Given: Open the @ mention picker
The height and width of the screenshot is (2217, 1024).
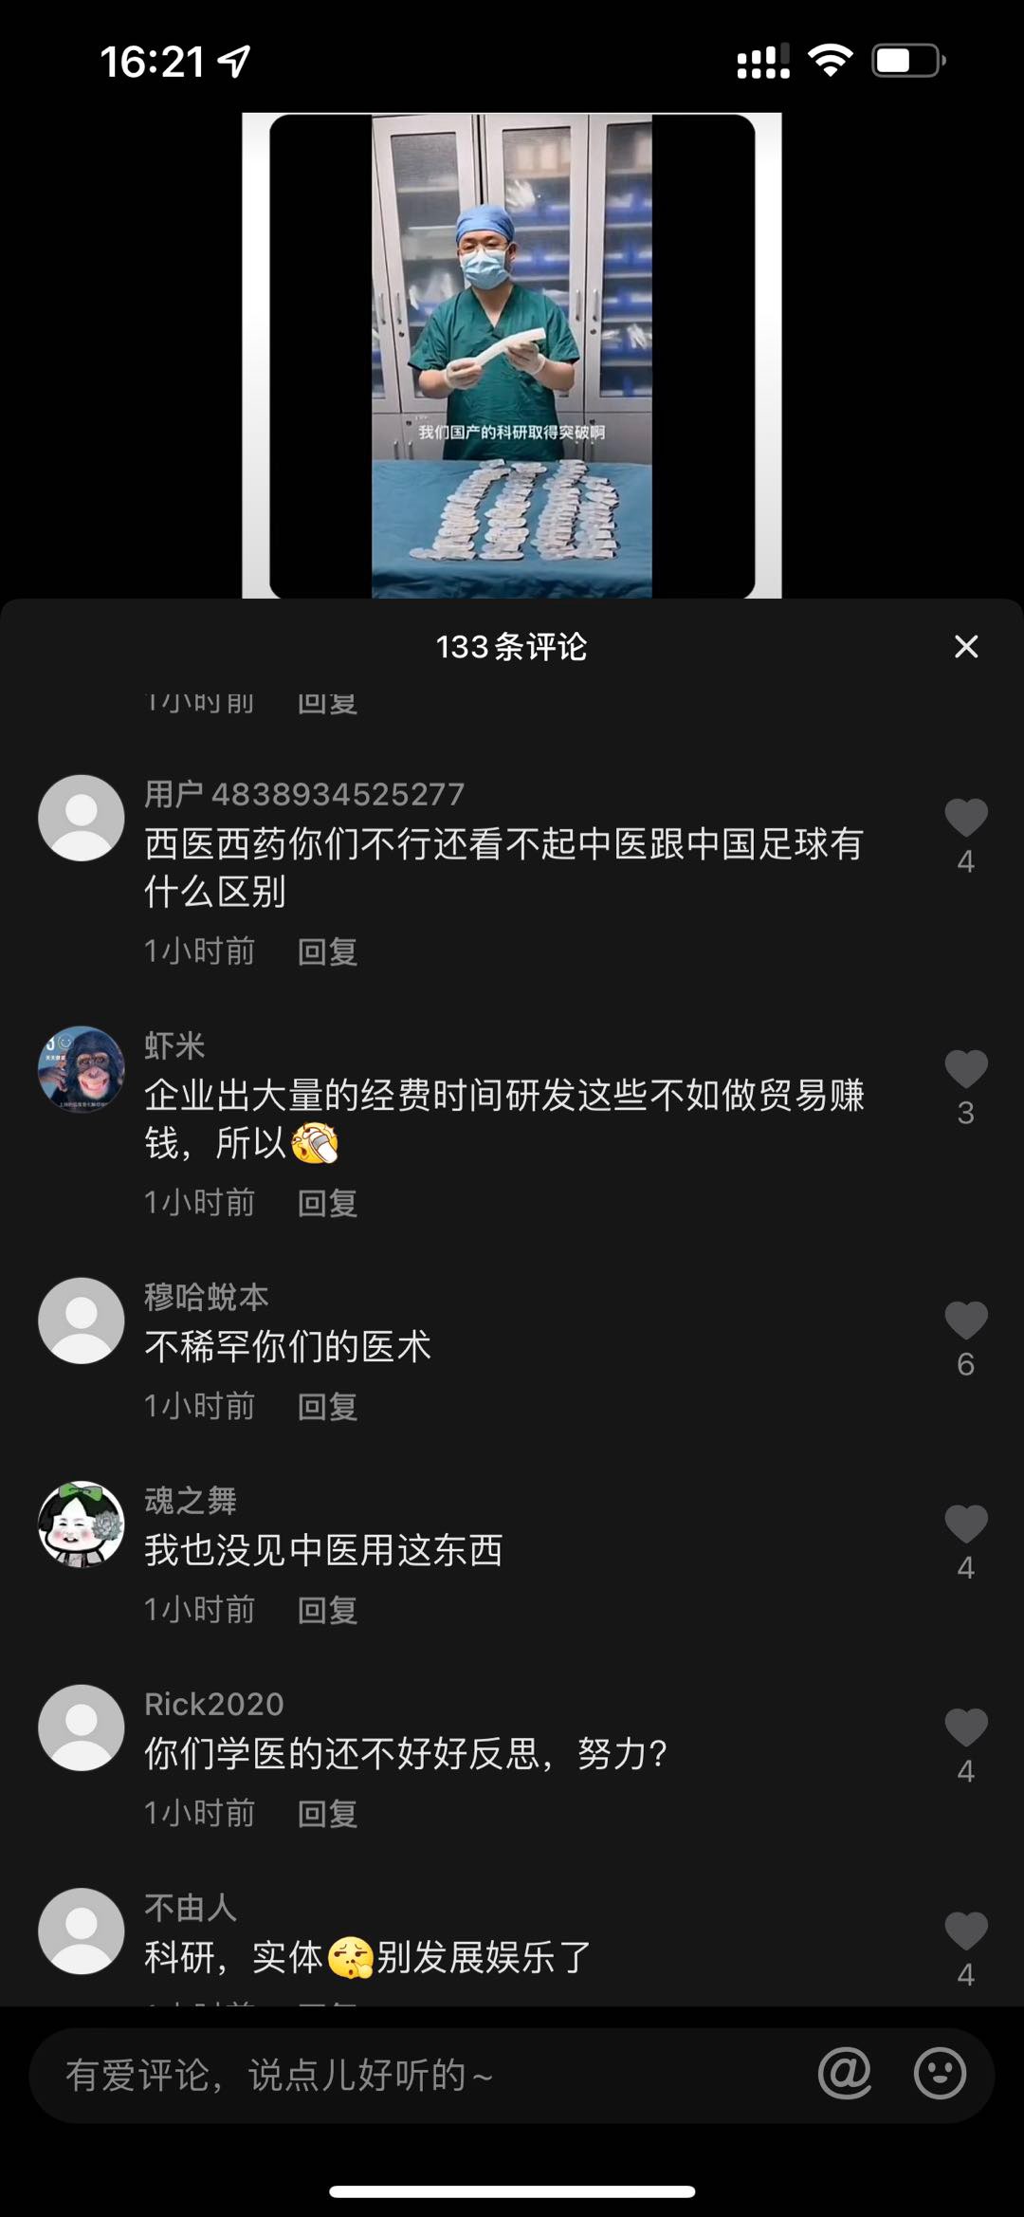Looking at the screenshot, I should 844,2073.
